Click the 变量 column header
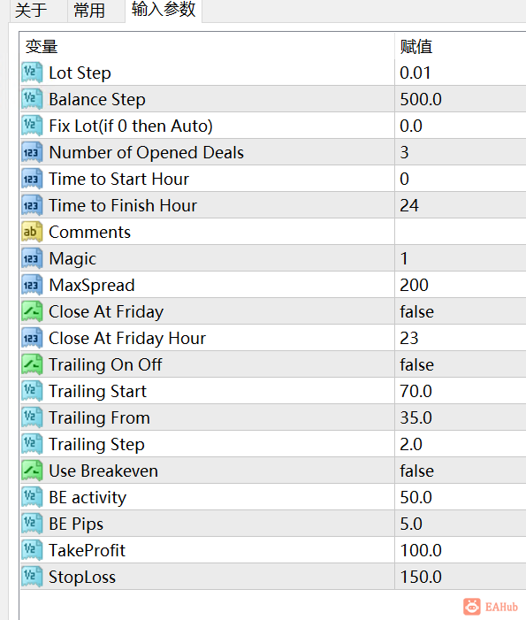 (207, 46)
